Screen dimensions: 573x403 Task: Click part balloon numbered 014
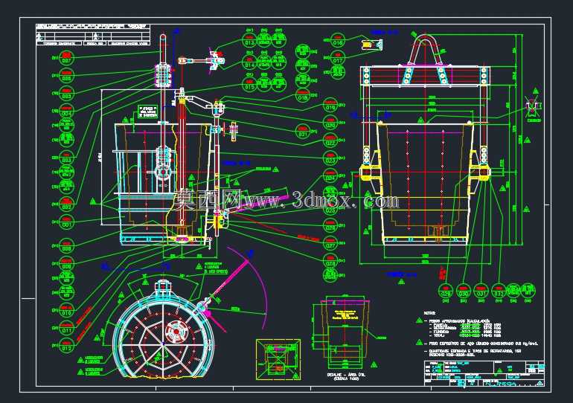pos(249,62)
